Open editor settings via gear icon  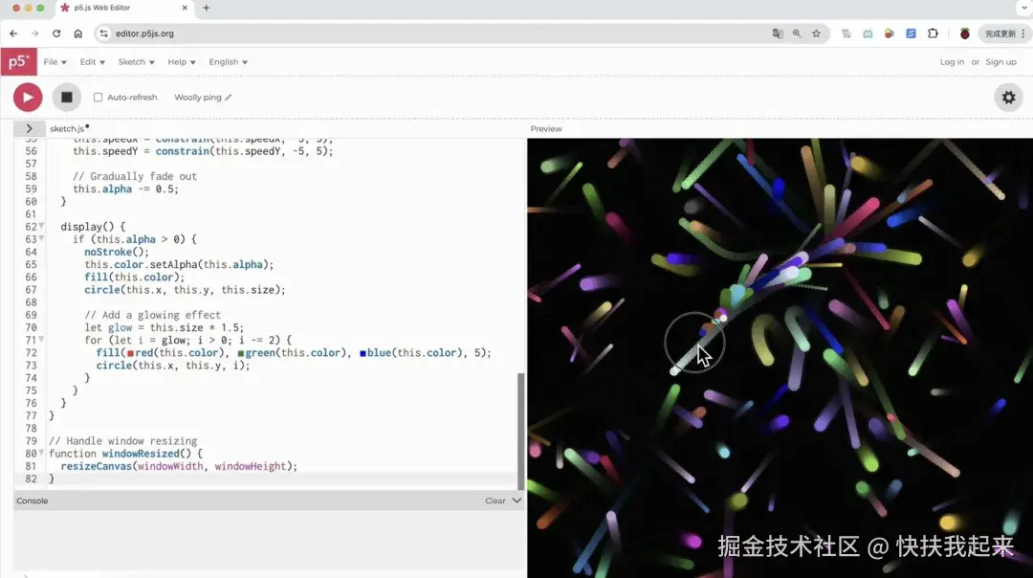point(1009,98)
